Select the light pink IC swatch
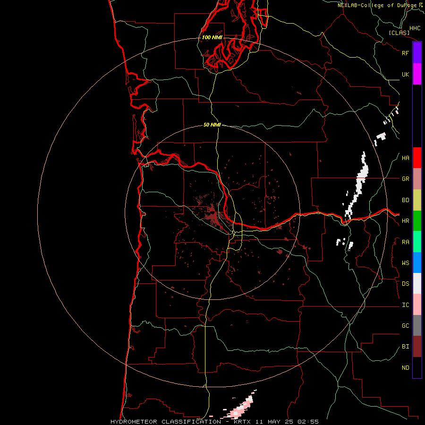This screenshot has width=425, height=425. [x=417, y=305]
